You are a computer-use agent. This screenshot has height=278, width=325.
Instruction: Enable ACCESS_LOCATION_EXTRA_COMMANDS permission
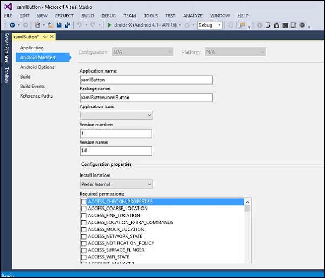pyautogui.click(x=83, y=222)
